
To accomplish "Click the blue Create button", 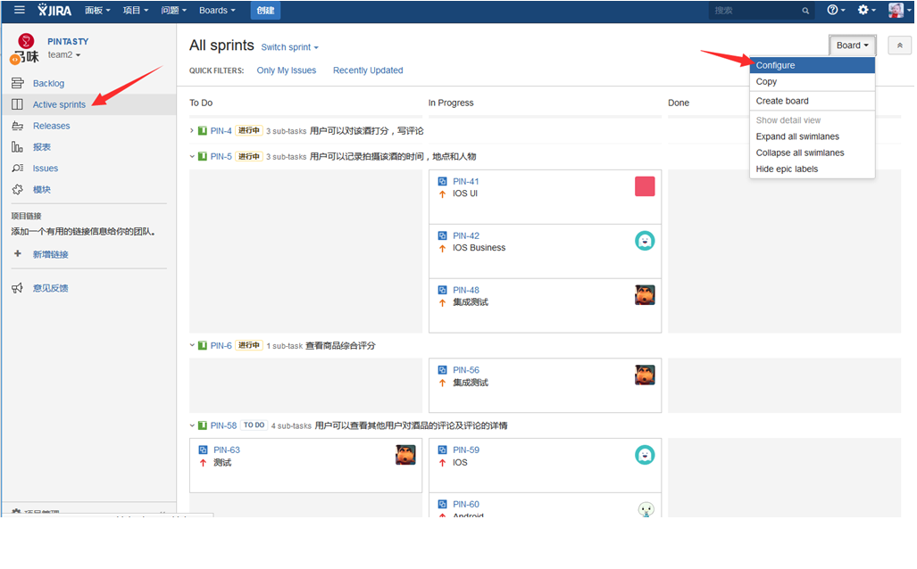I will coord(265,11).
